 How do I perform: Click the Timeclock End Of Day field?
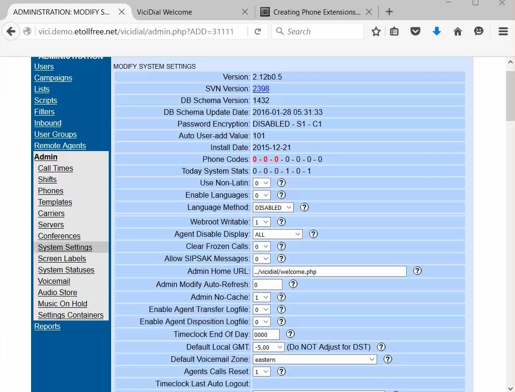266,335
